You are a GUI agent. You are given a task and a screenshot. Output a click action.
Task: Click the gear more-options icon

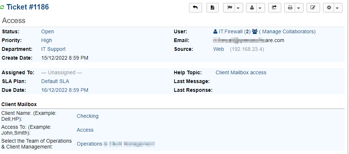[329, 8]
